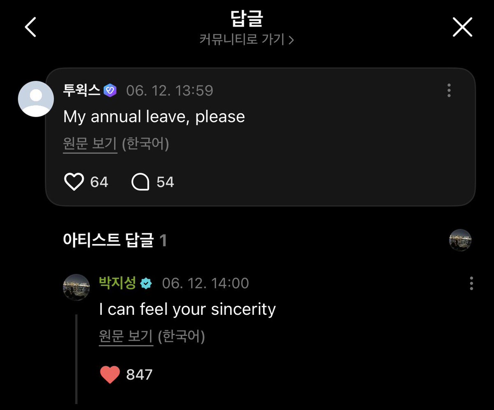Open comments bubble icon with 54
This screenshot has width=494, height=410.
[x=140, y=182]
